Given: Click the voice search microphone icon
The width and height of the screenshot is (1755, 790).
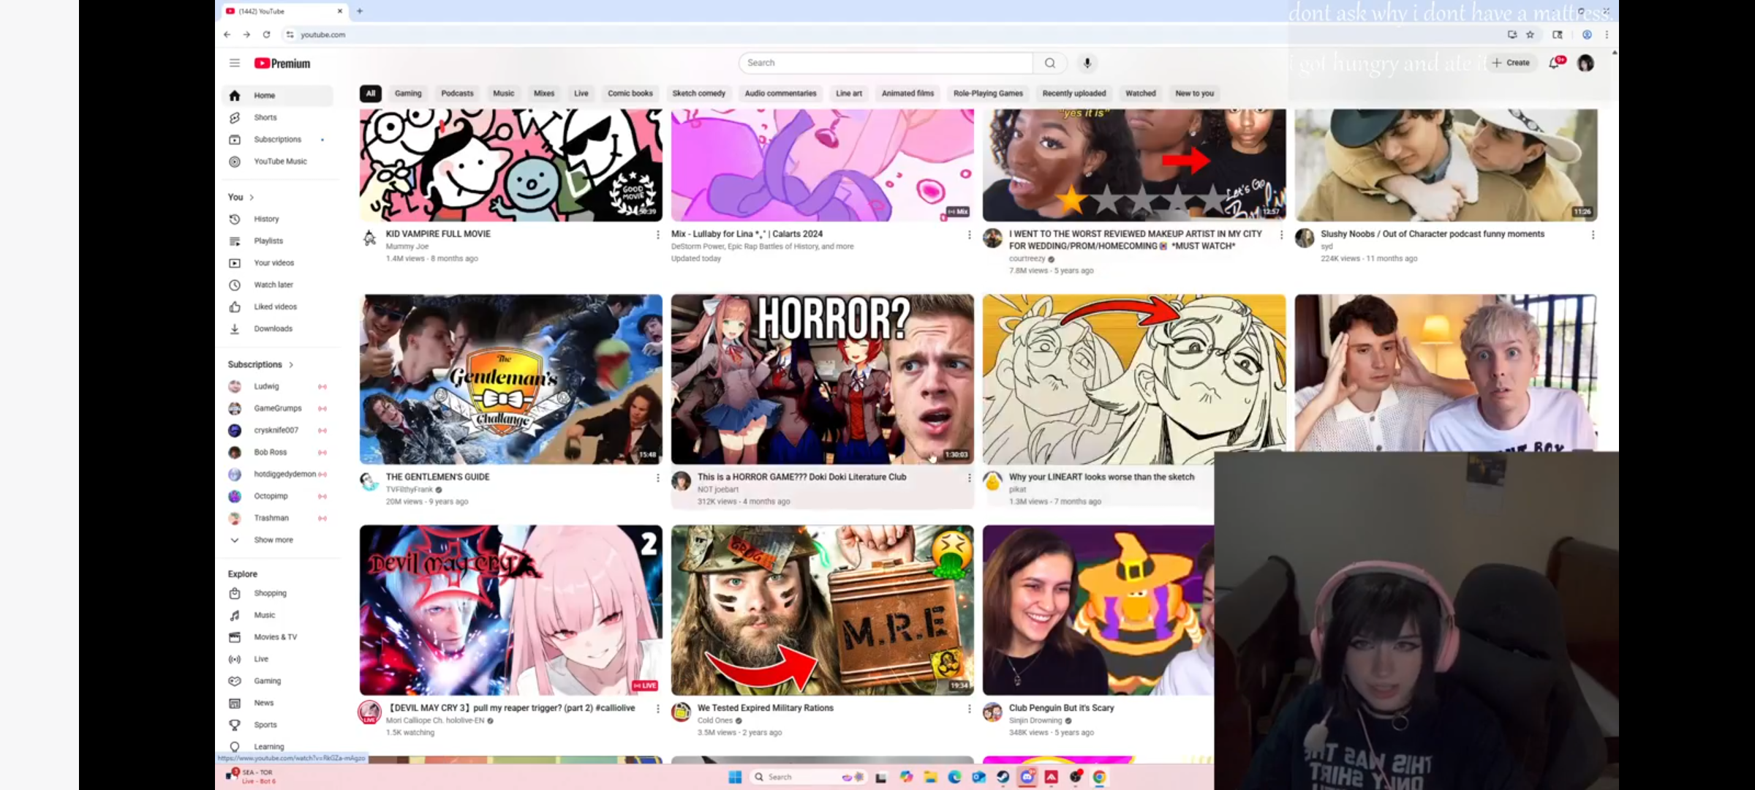Looking at the screenshot, I should click(x=1087, y=63).
